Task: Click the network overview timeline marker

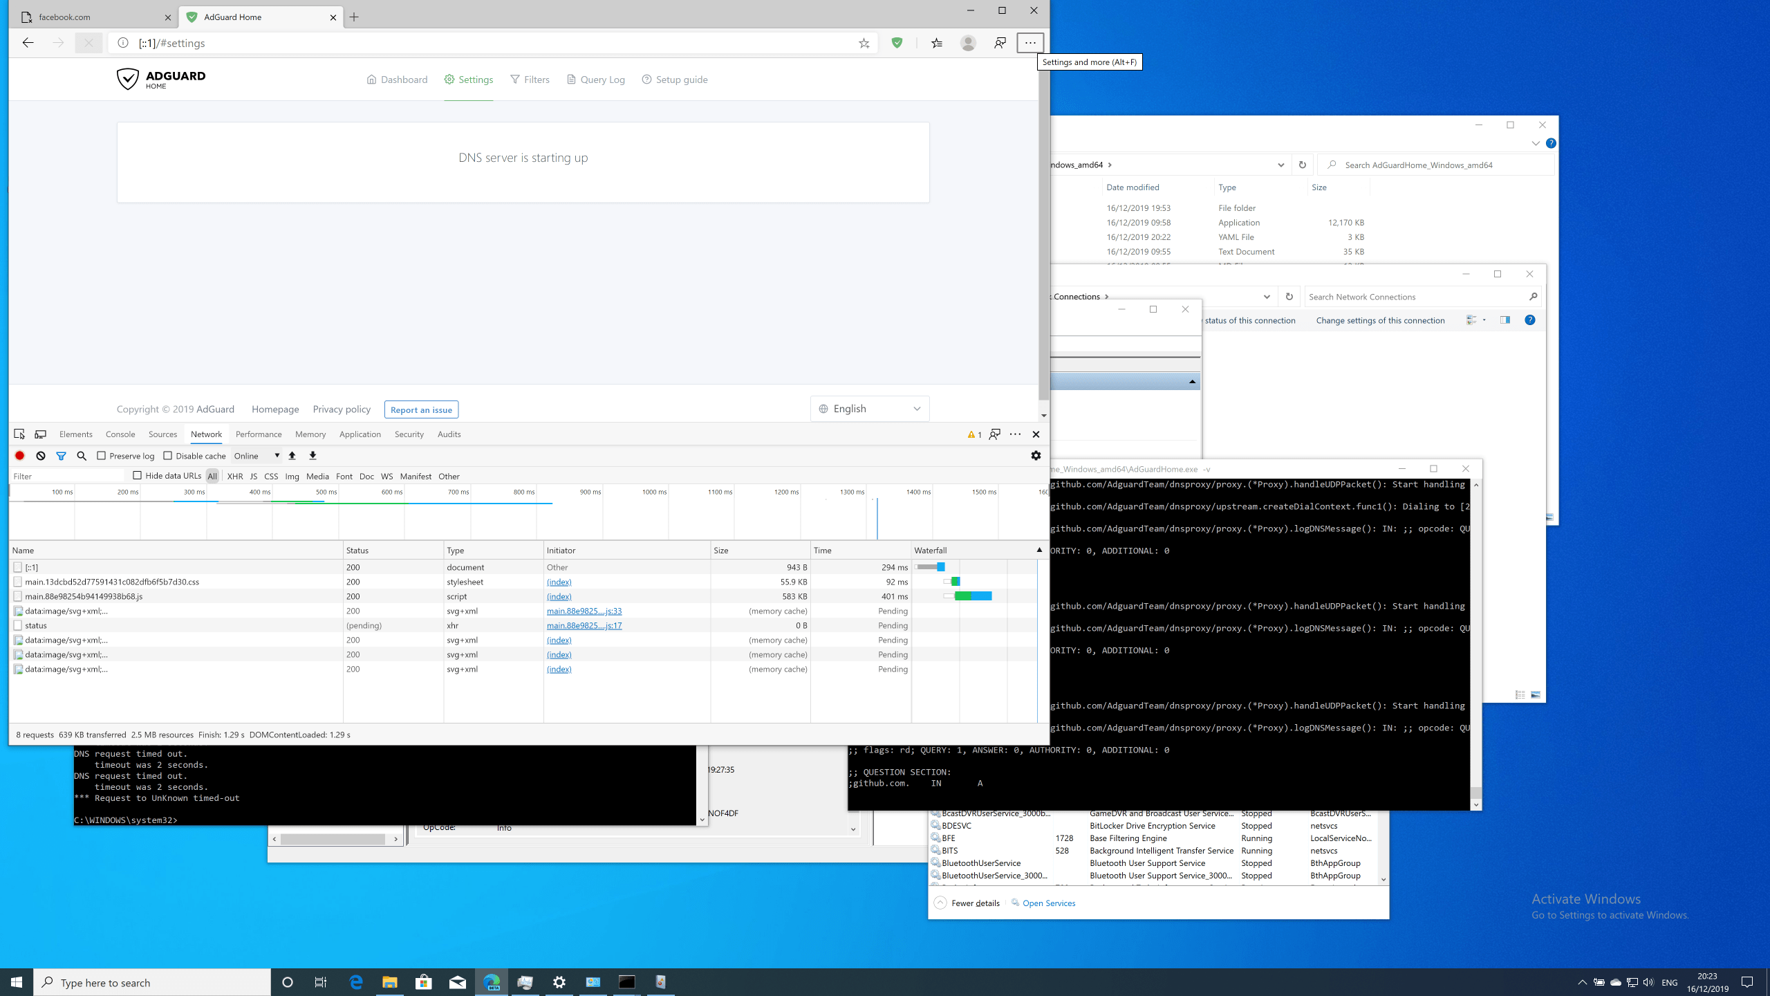Action: [x=877, y=517]
